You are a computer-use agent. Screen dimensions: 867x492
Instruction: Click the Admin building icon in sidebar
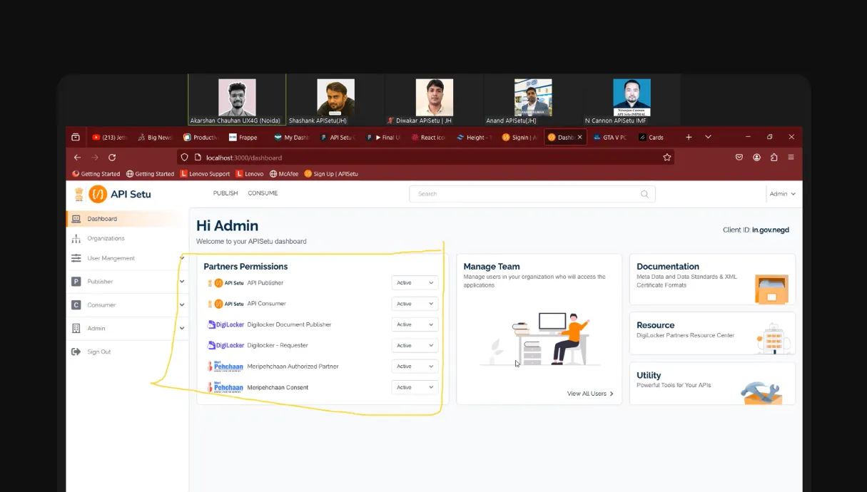[76, 329]
